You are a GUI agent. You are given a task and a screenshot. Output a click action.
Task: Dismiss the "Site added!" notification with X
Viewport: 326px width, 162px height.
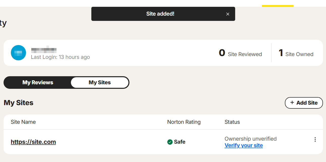(228, 14)
